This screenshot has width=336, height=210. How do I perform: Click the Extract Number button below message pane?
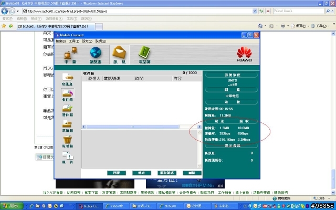[167, 173]
